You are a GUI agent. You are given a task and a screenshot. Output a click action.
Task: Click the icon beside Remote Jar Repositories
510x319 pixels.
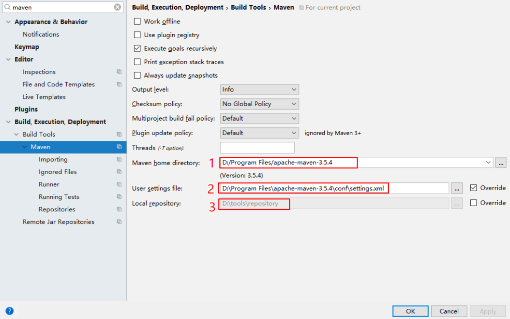click(x=119, y=222)
